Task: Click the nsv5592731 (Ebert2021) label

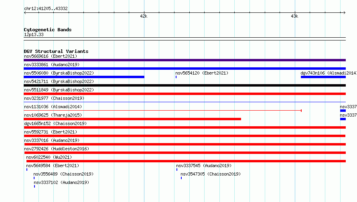Action: pos(51,132)
